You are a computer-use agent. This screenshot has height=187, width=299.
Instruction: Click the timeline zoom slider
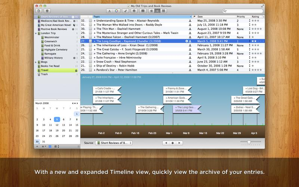(x=249, y=142)
